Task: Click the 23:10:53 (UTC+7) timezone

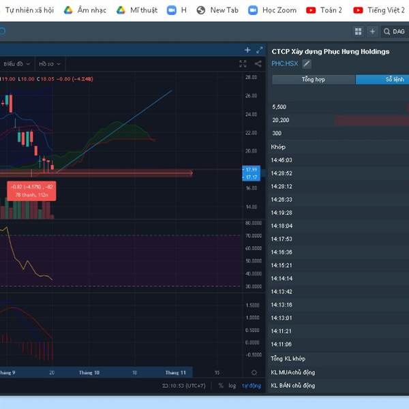Action: [183, 386]
